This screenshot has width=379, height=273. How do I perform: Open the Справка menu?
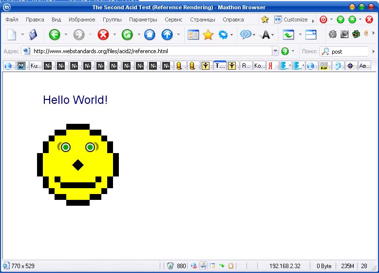point(233,19)
